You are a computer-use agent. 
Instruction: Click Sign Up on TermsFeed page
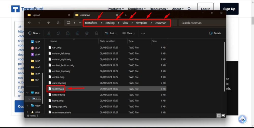(229, 9)
